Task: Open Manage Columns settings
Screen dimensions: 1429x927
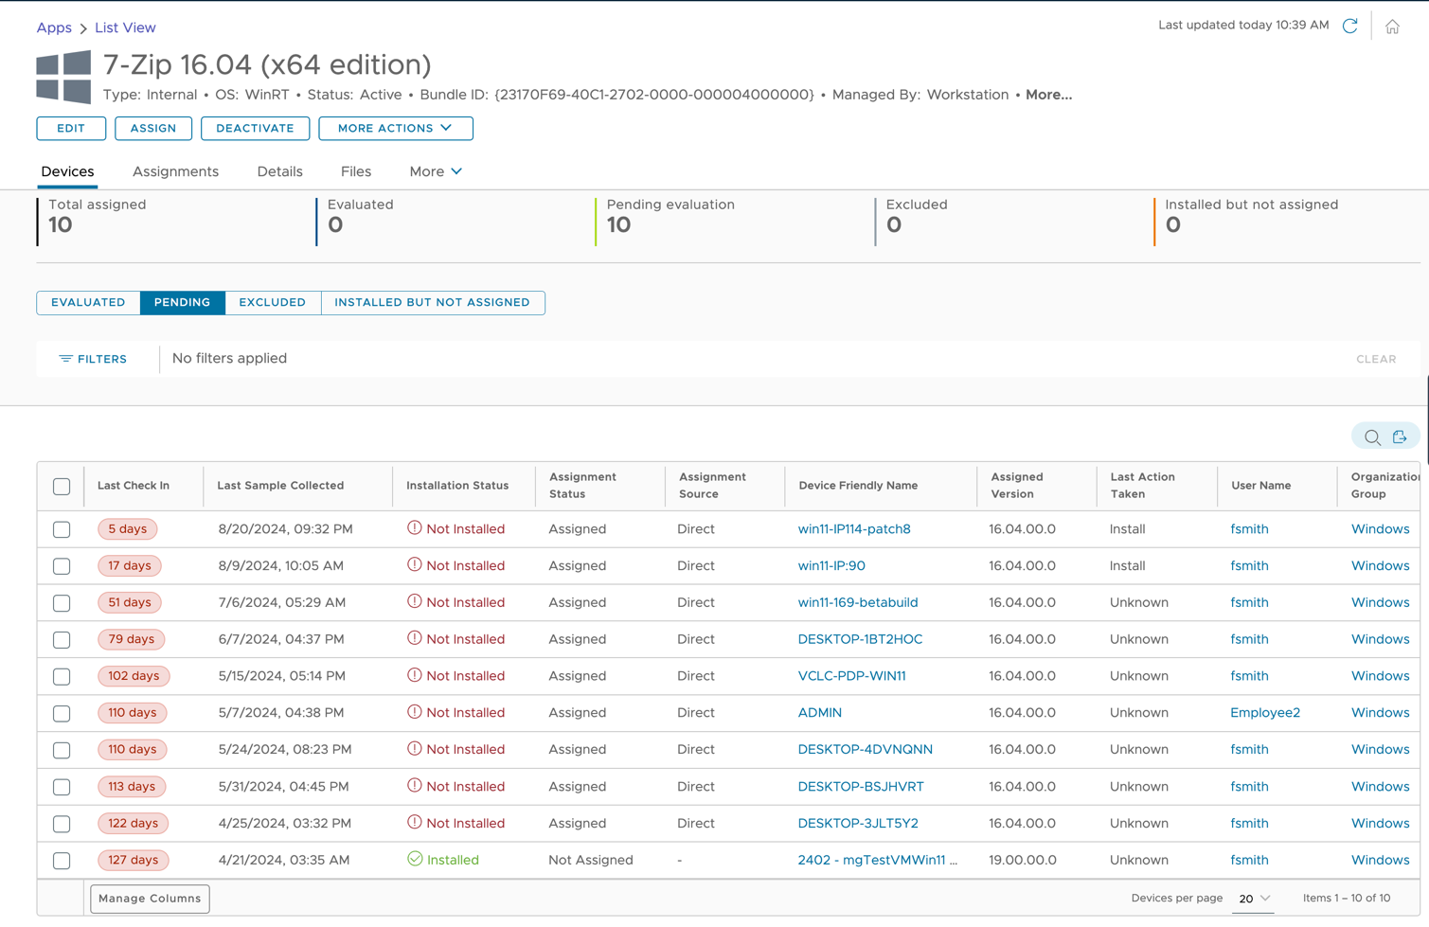Action: click(x=150, y=899)
